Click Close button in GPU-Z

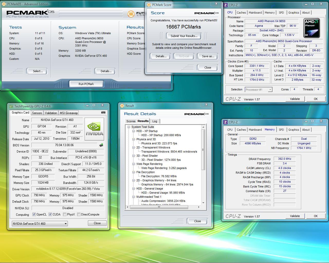[97, 223]
